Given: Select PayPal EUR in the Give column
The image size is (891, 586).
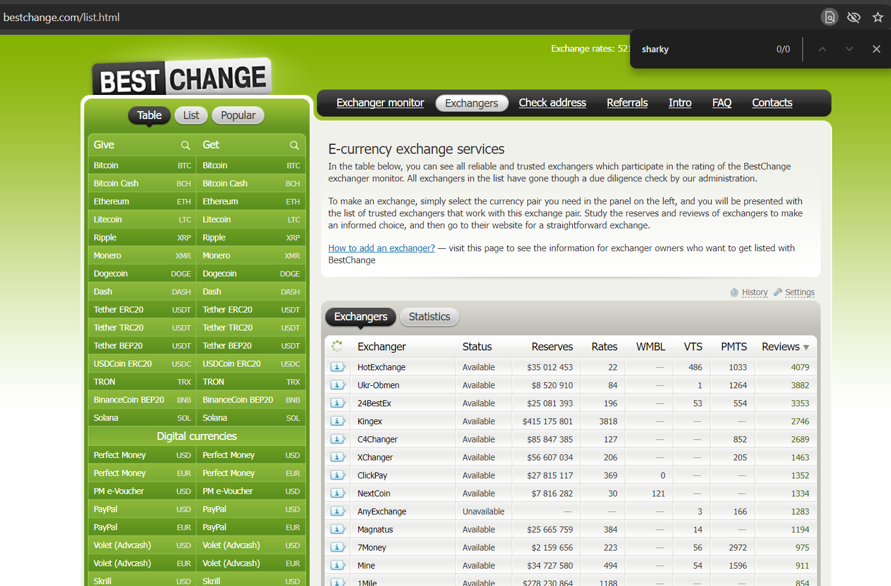Looking at the screenshot, I should [x=142, y=527].
